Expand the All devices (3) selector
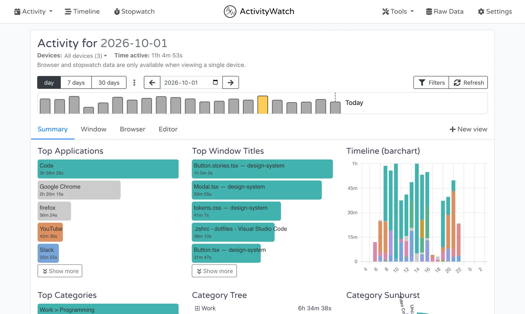The width and height of the screenshot is (525, 314). [86, 56]
